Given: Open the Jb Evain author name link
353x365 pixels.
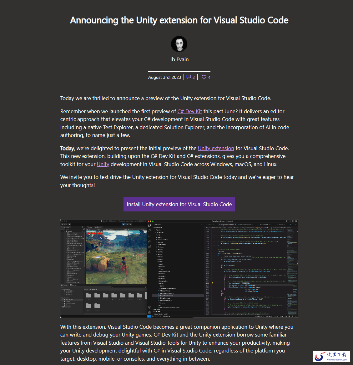Looking at the screenshot, I should pyautogui.click(x=179, y=60).
